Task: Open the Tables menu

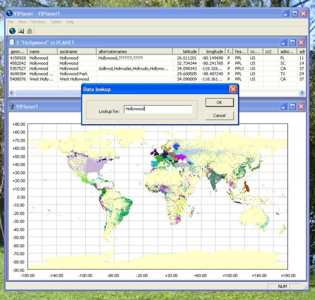Action: pyautogui.click(x=55, y=22)
